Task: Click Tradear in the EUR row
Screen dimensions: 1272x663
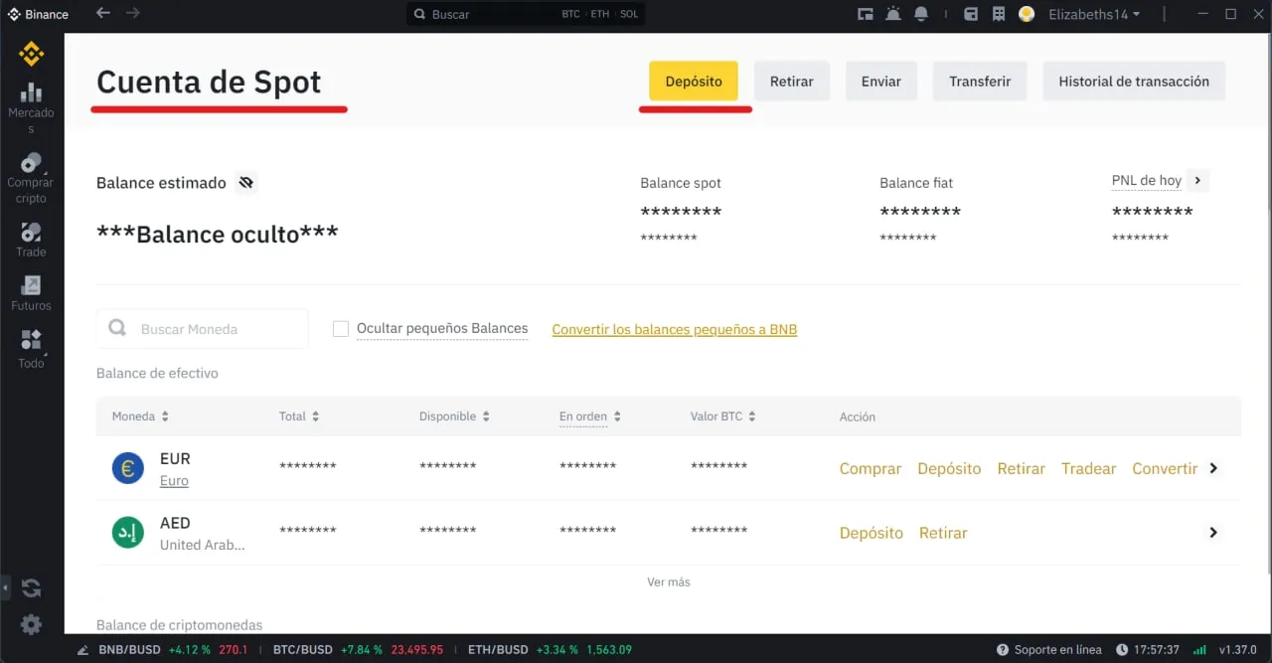Action: click(1089, 468)
